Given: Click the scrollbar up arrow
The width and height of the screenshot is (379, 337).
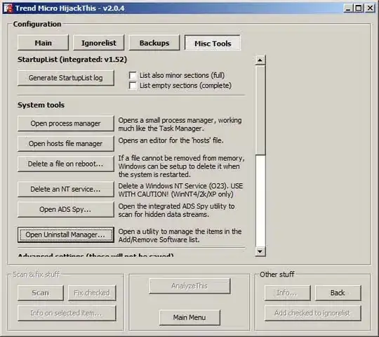Looking at the screenshot, I should [x=260, y=60].
